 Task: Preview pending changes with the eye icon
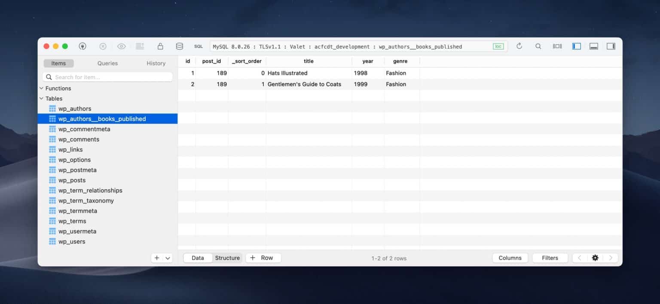pyautogui.click(x=122, y=46)
